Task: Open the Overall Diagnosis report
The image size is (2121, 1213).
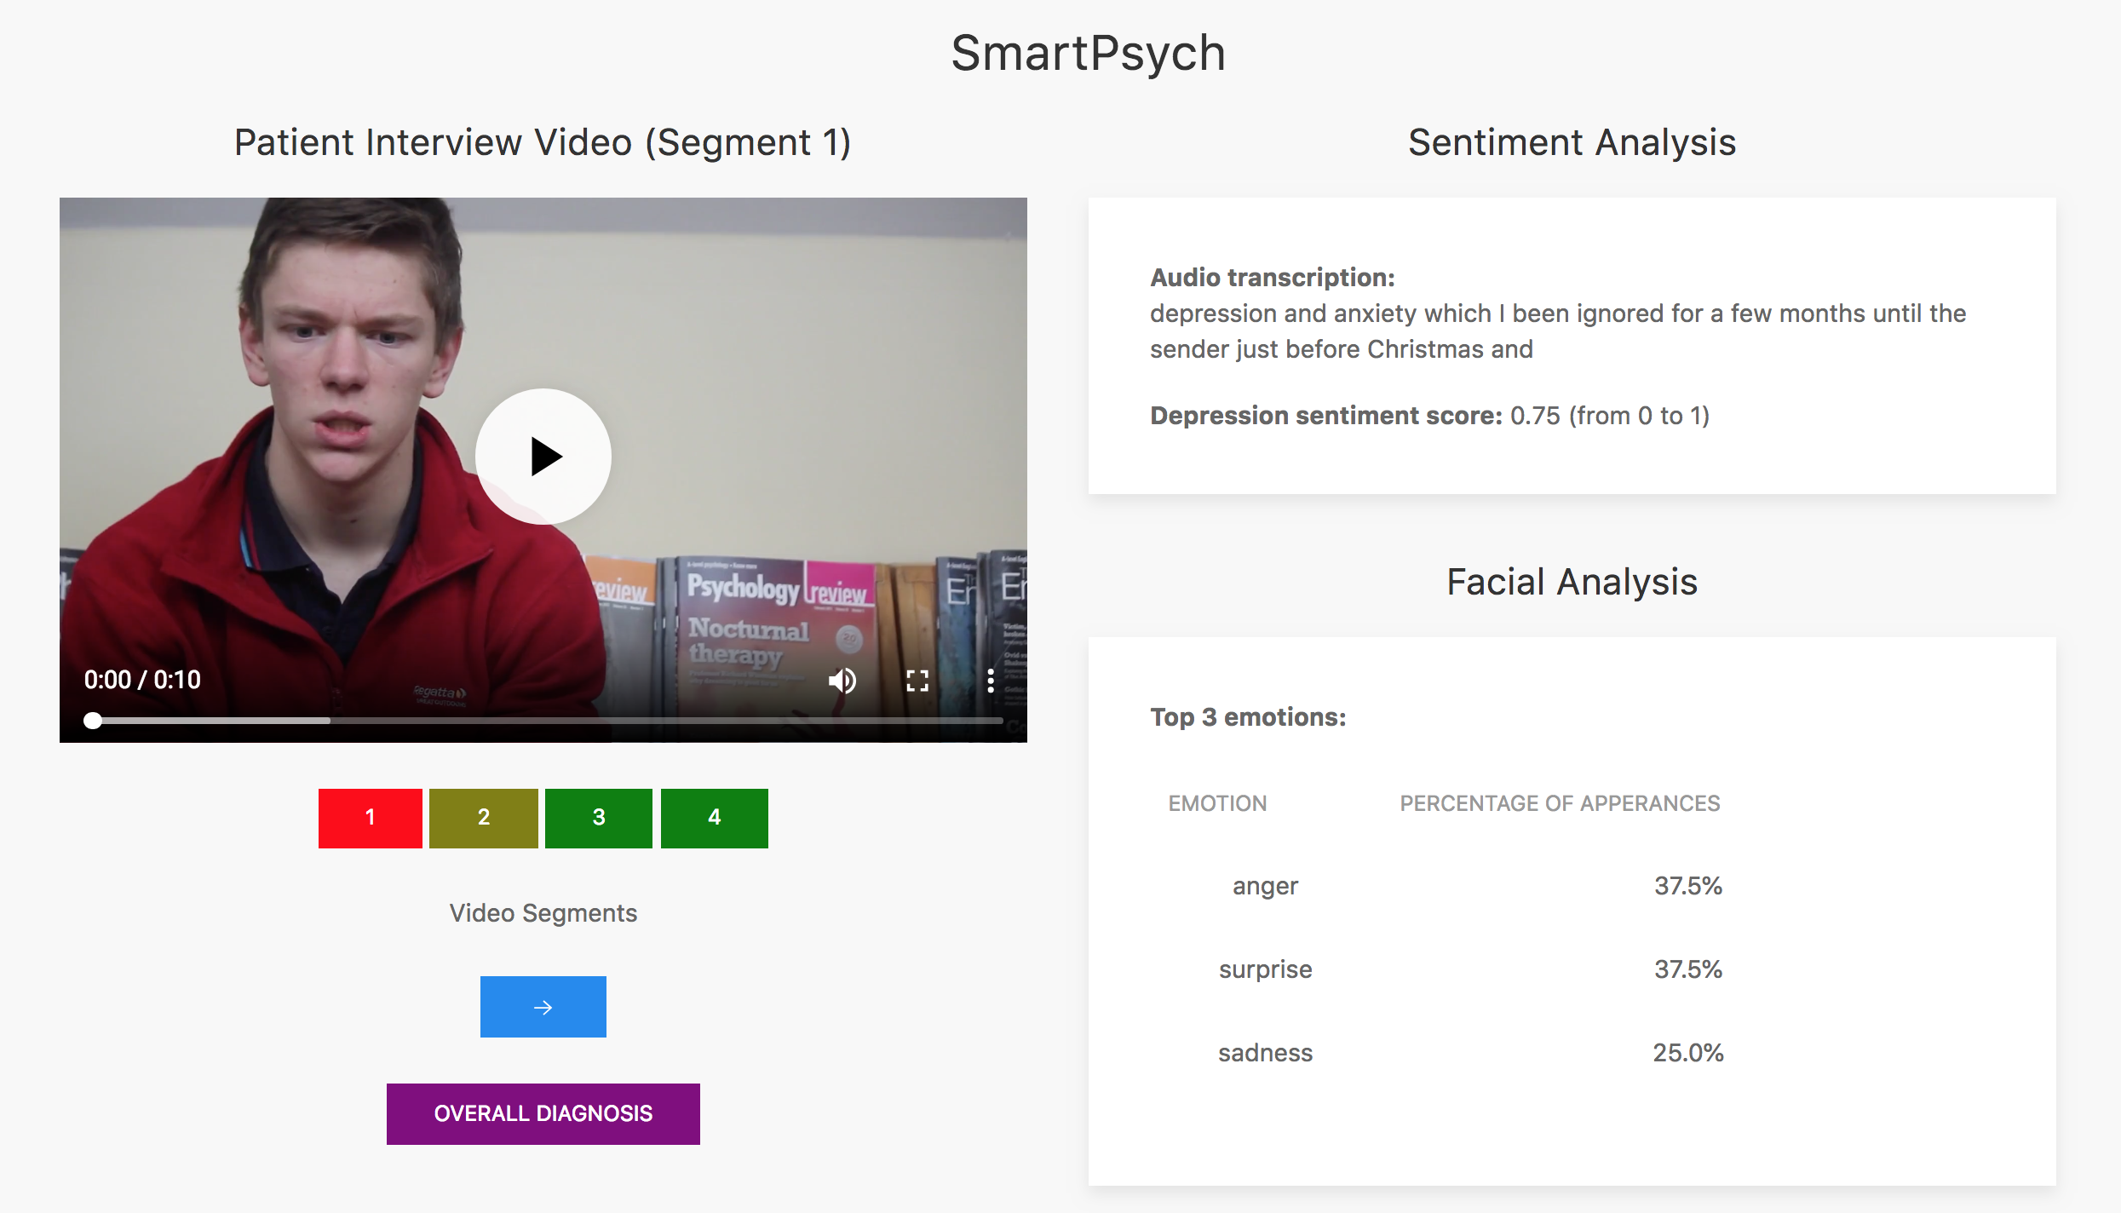Action: [543, 1113]
